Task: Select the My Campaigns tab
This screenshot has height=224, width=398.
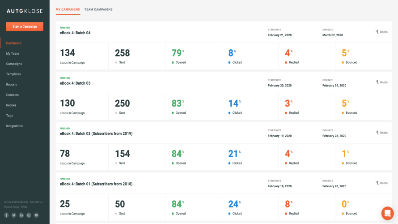Action: [x=68, y=9]
